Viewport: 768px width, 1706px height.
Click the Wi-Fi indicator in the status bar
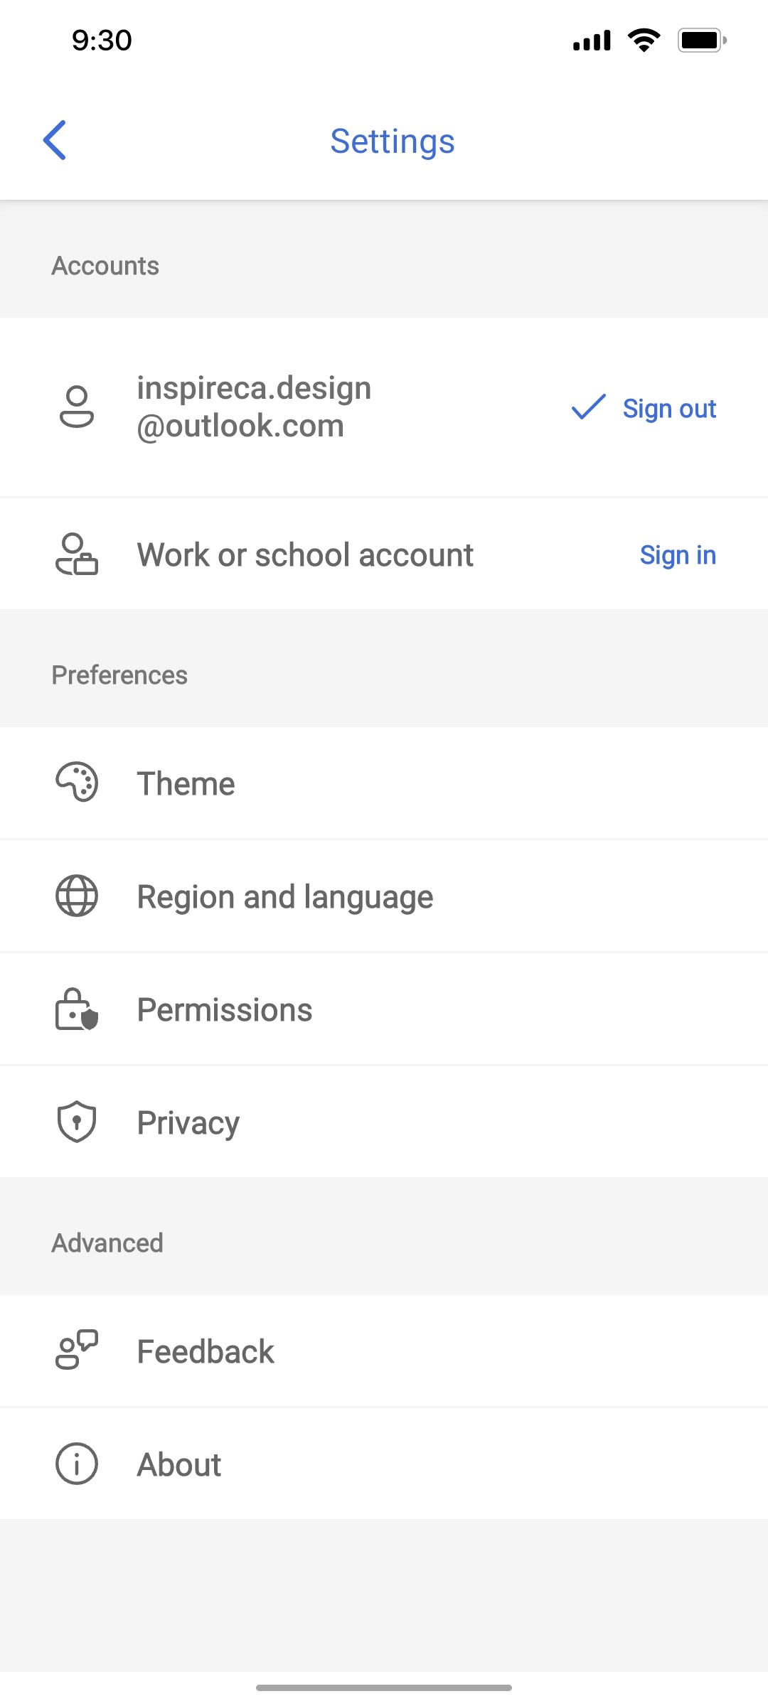pyautogui.click(x=644, y=41)
